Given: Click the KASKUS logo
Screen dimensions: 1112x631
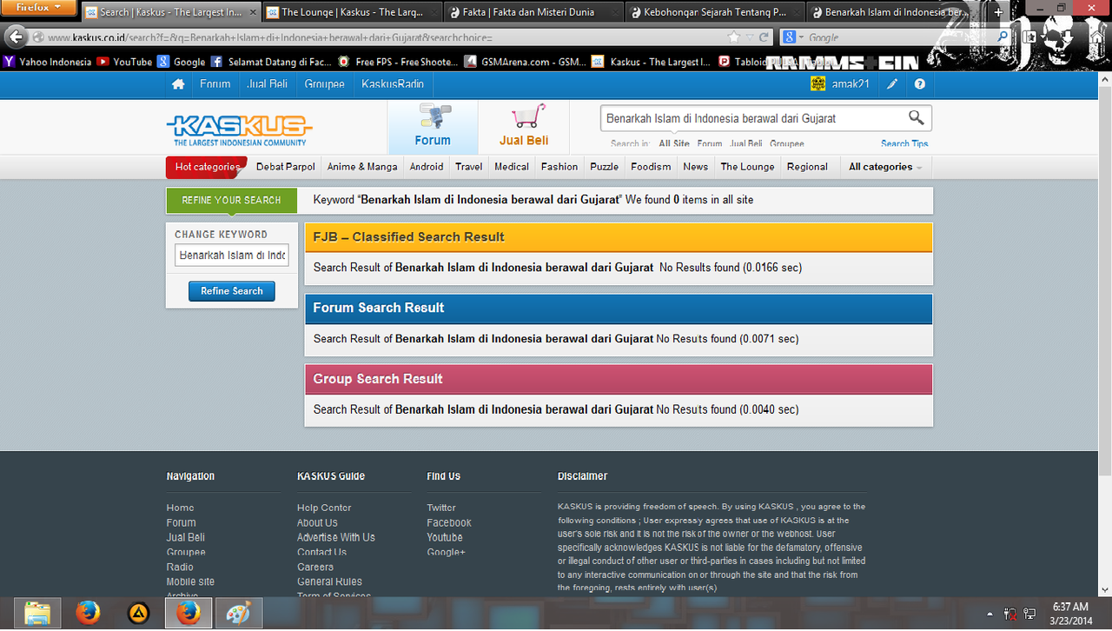Looking at the screenshot, I should click(239, 130).
